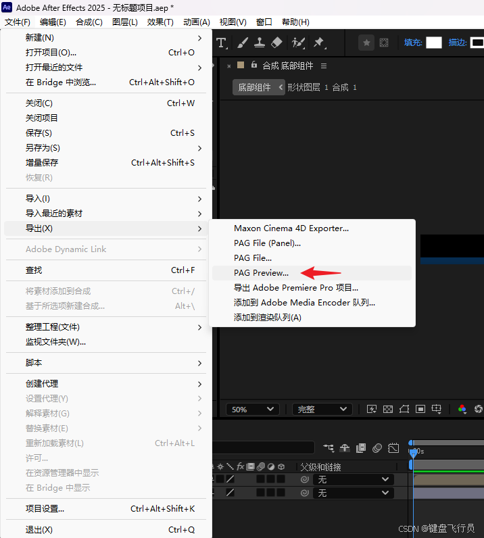
Task: Choose PAG File (Panel)... export option
Action: 312,243
